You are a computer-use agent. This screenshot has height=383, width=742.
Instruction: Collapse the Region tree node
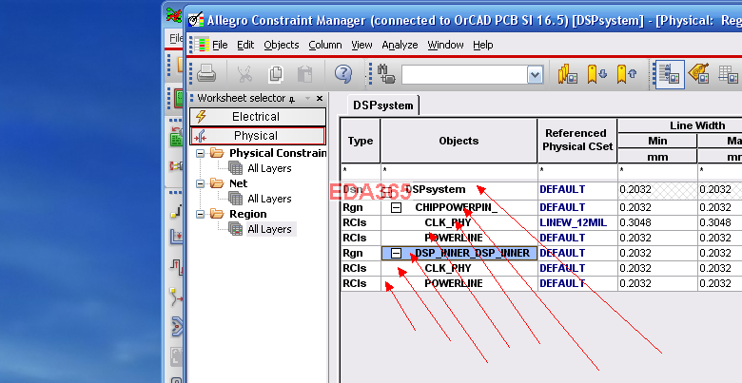coord(200,214)
